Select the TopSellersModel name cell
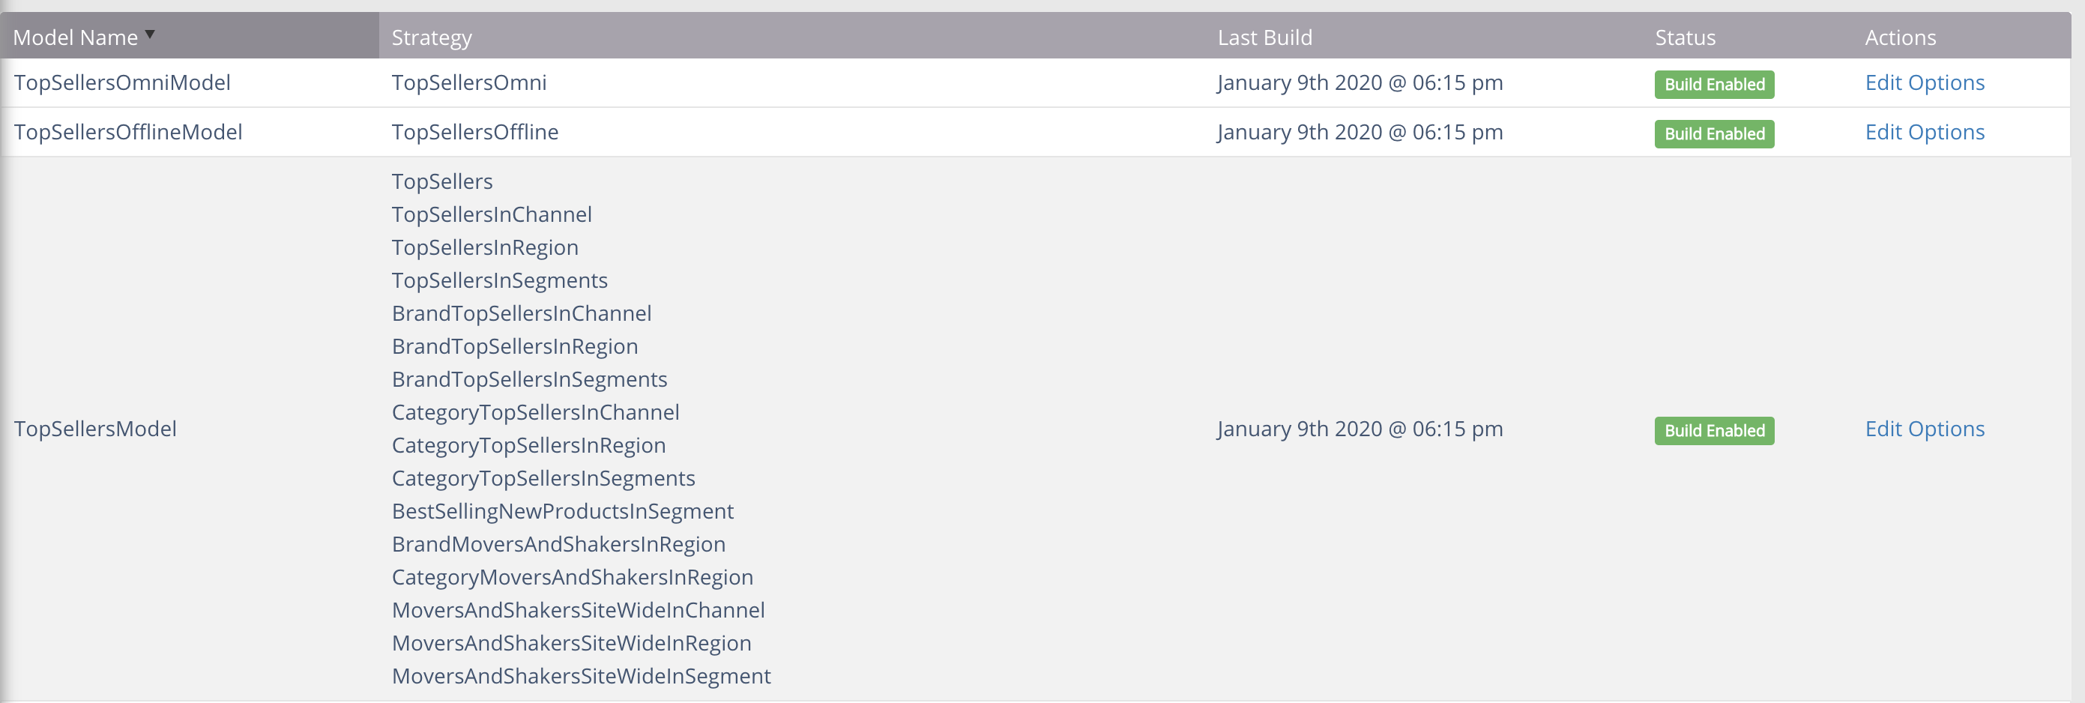The width and height of the screenshot is (2085, 703). (x=94, y=429)
